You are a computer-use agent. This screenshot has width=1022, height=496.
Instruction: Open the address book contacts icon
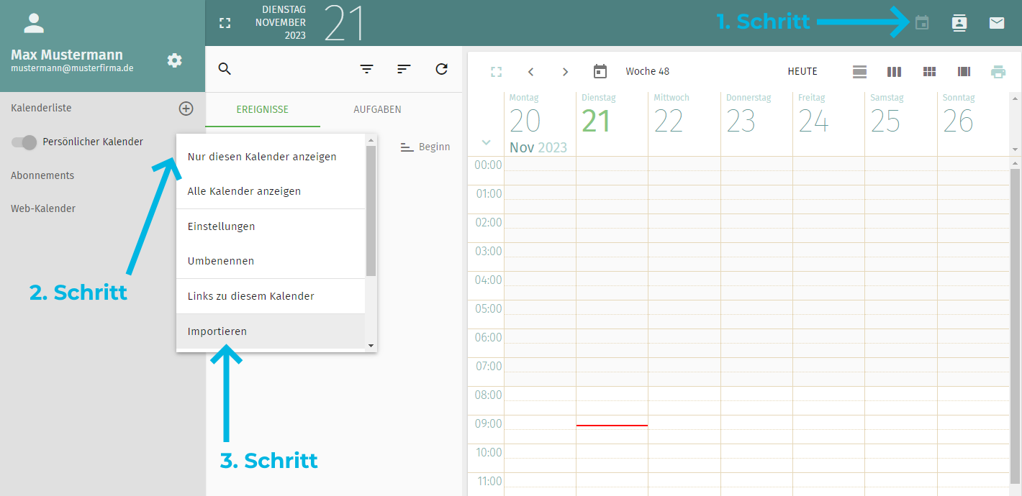(959, 23)
